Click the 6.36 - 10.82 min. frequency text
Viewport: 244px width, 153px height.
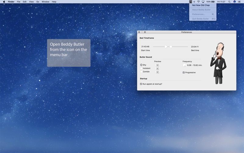(x=195, y=65)
